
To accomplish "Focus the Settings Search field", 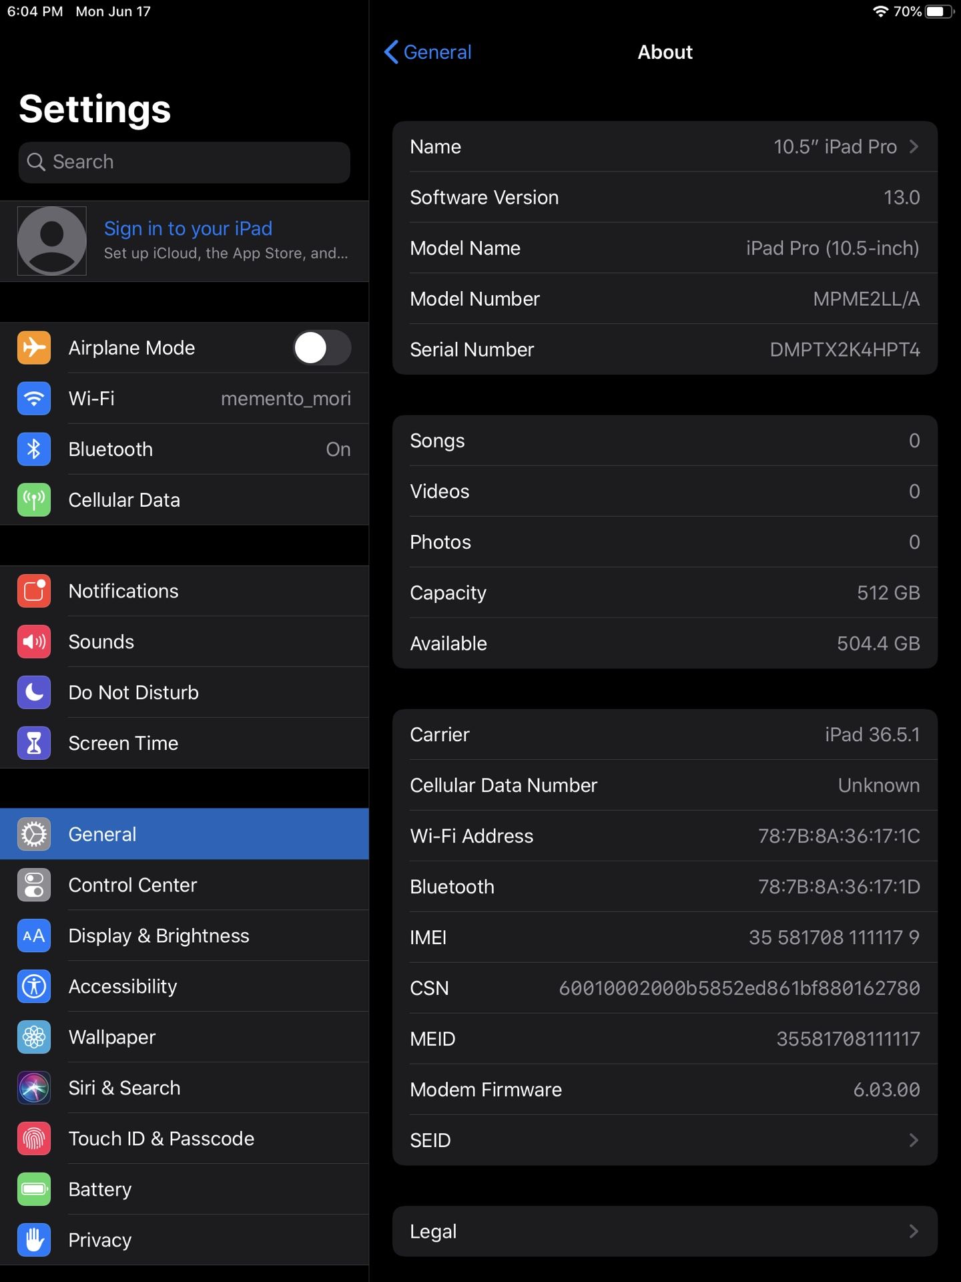I will click(184, 162).
